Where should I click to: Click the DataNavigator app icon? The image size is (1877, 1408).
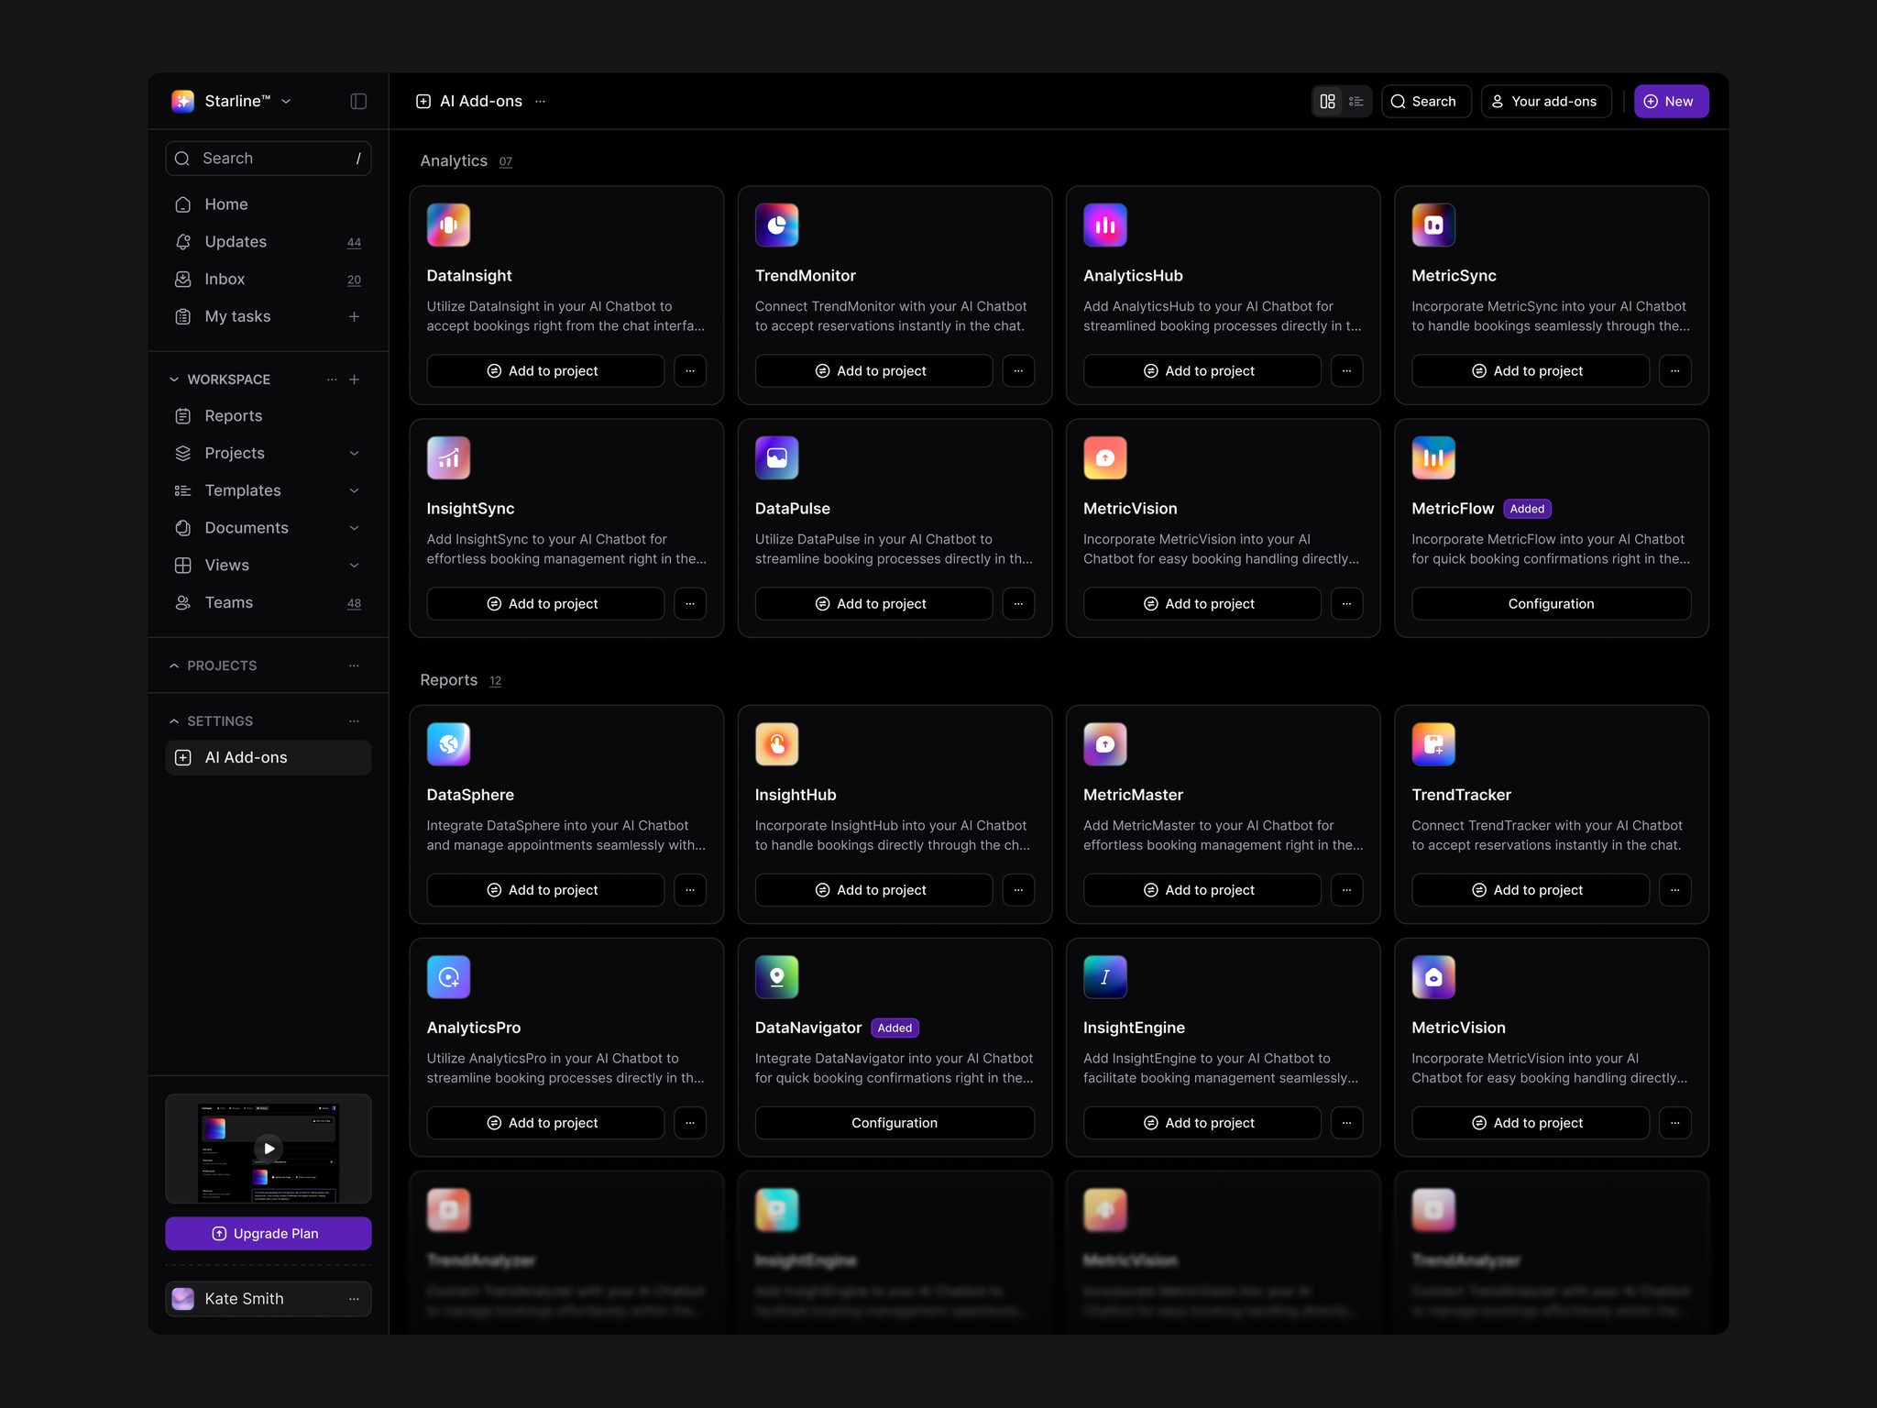tap(776, 976)
